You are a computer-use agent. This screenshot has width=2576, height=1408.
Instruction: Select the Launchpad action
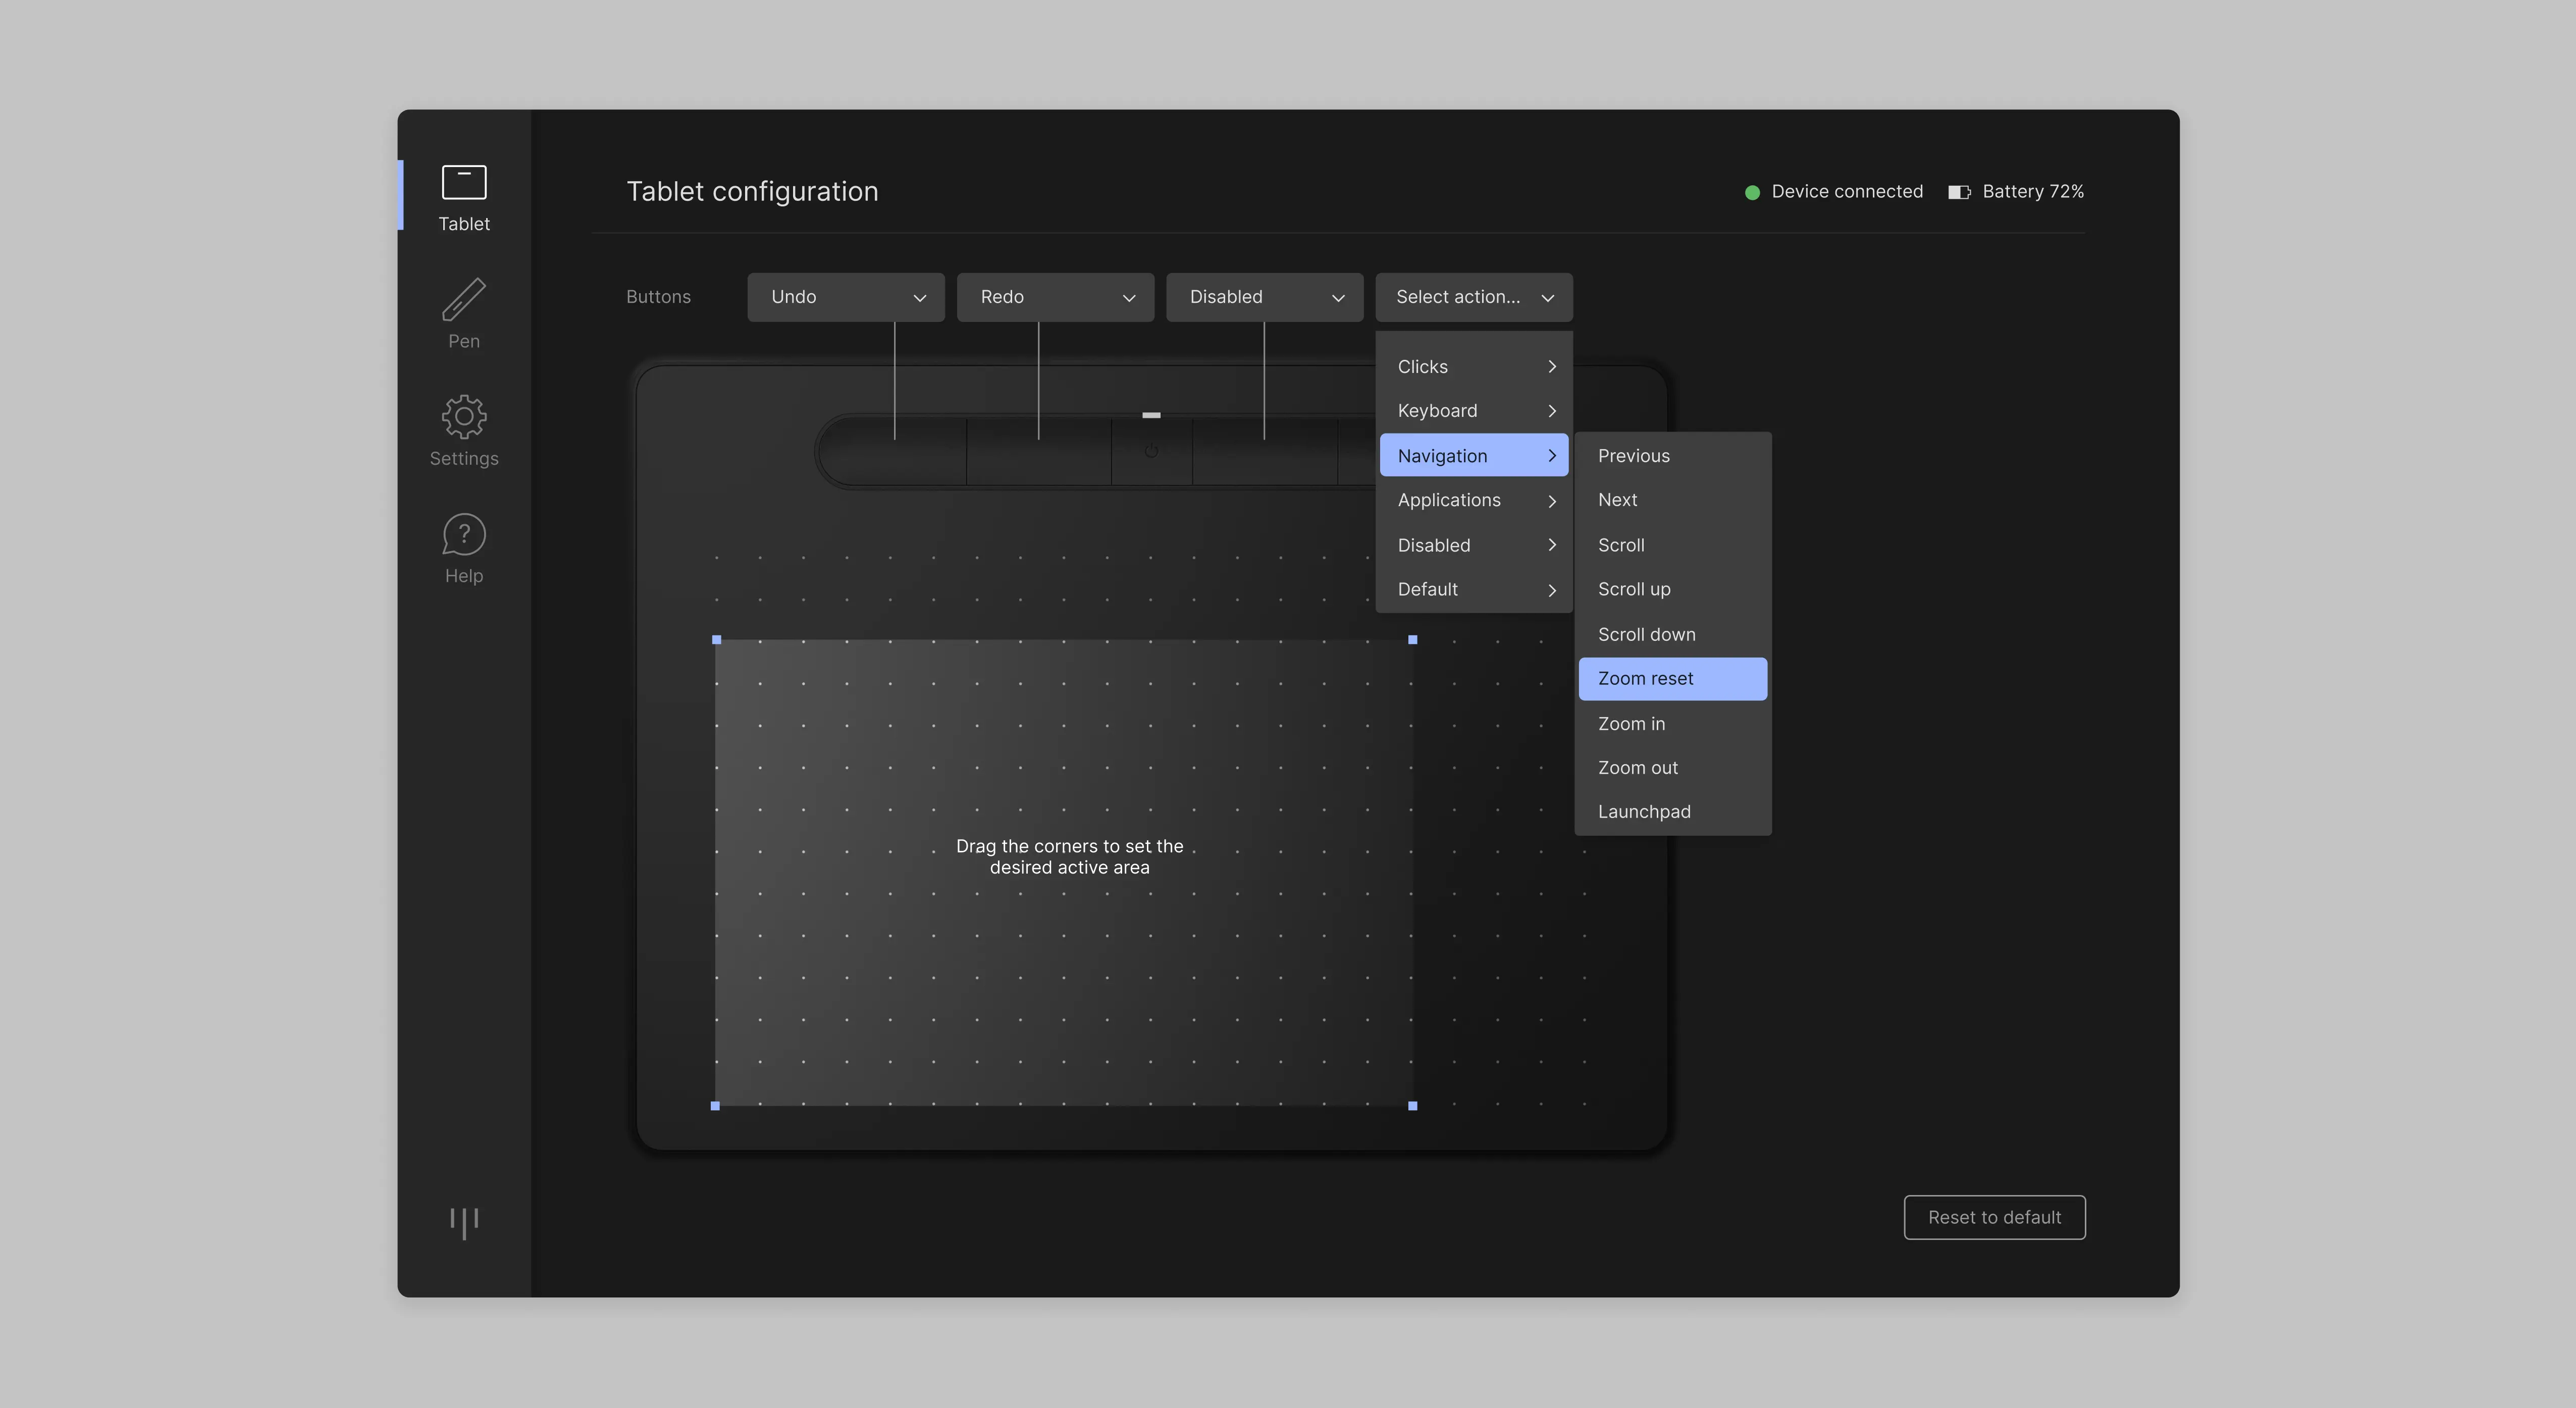click(1671, 811)
